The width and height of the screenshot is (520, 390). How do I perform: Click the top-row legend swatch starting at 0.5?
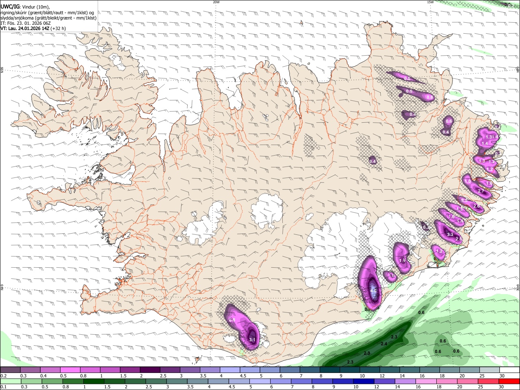70,370
